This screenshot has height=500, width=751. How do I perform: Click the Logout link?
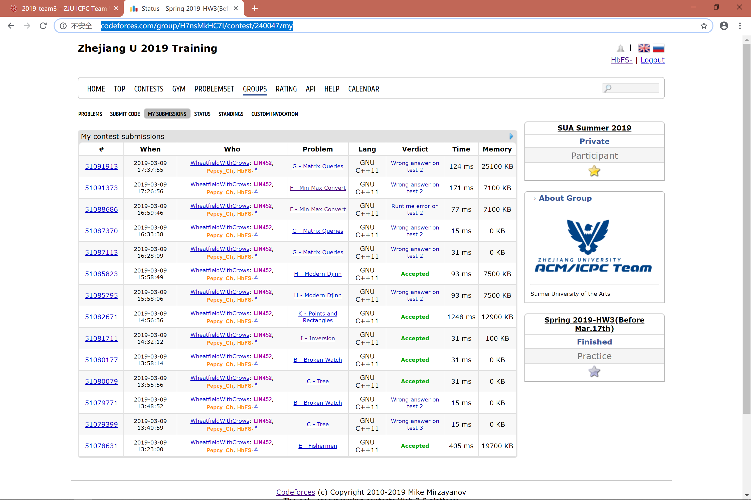652,60
